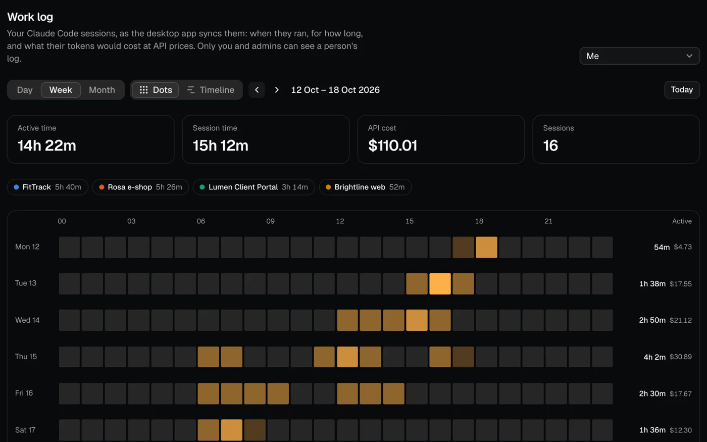707x442 pixels.
Task: Click the Thursday 12:00 activity cell
Action: pyautogui.click(x=347, y=357)
